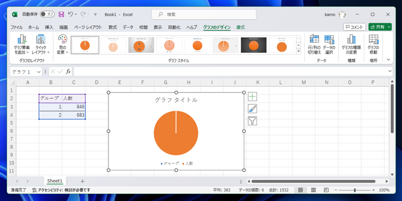Add a new sheet with plus icon
The image size is (402, 201).
point(83,181)
